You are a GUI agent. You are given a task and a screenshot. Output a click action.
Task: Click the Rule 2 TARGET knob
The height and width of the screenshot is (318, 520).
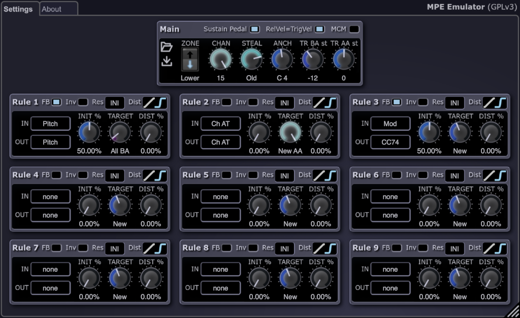coord(290,133)
